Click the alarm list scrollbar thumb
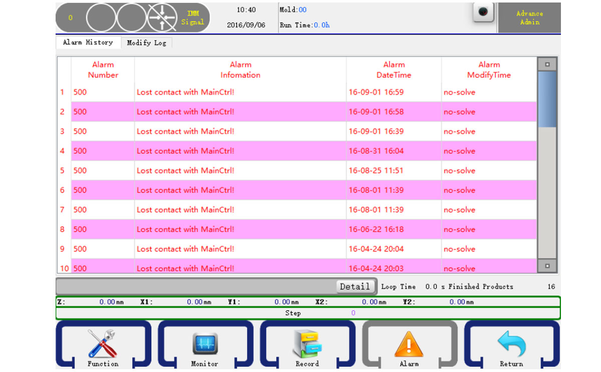 click(x=547, y=98)
